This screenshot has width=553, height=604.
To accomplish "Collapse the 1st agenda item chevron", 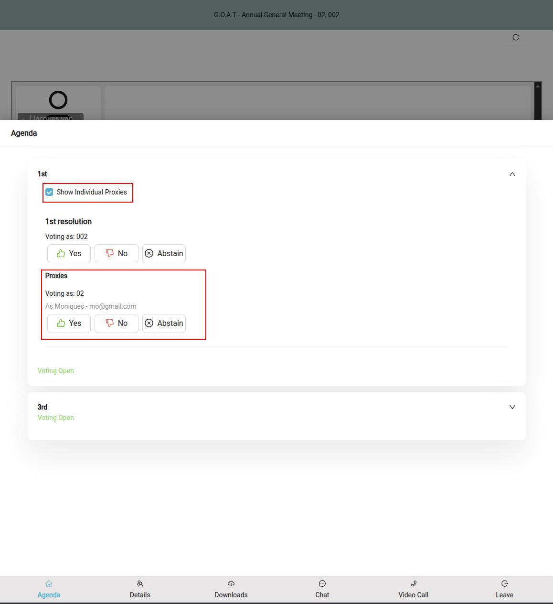I will 512,174.
